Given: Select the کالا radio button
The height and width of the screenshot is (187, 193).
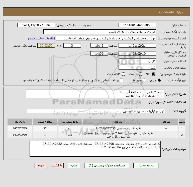Looking at the screenshot, I should pos(153,74).
